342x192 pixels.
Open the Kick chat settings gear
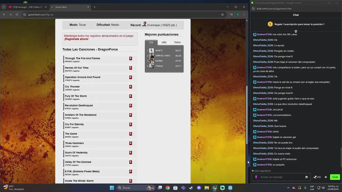tap(326, 177)
